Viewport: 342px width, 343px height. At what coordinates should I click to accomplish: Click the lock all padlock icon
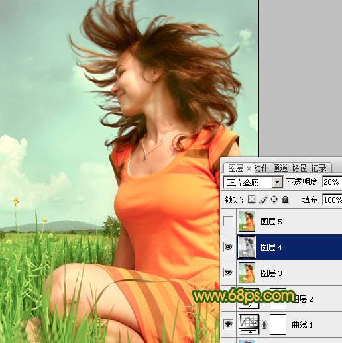coord(286,199)
